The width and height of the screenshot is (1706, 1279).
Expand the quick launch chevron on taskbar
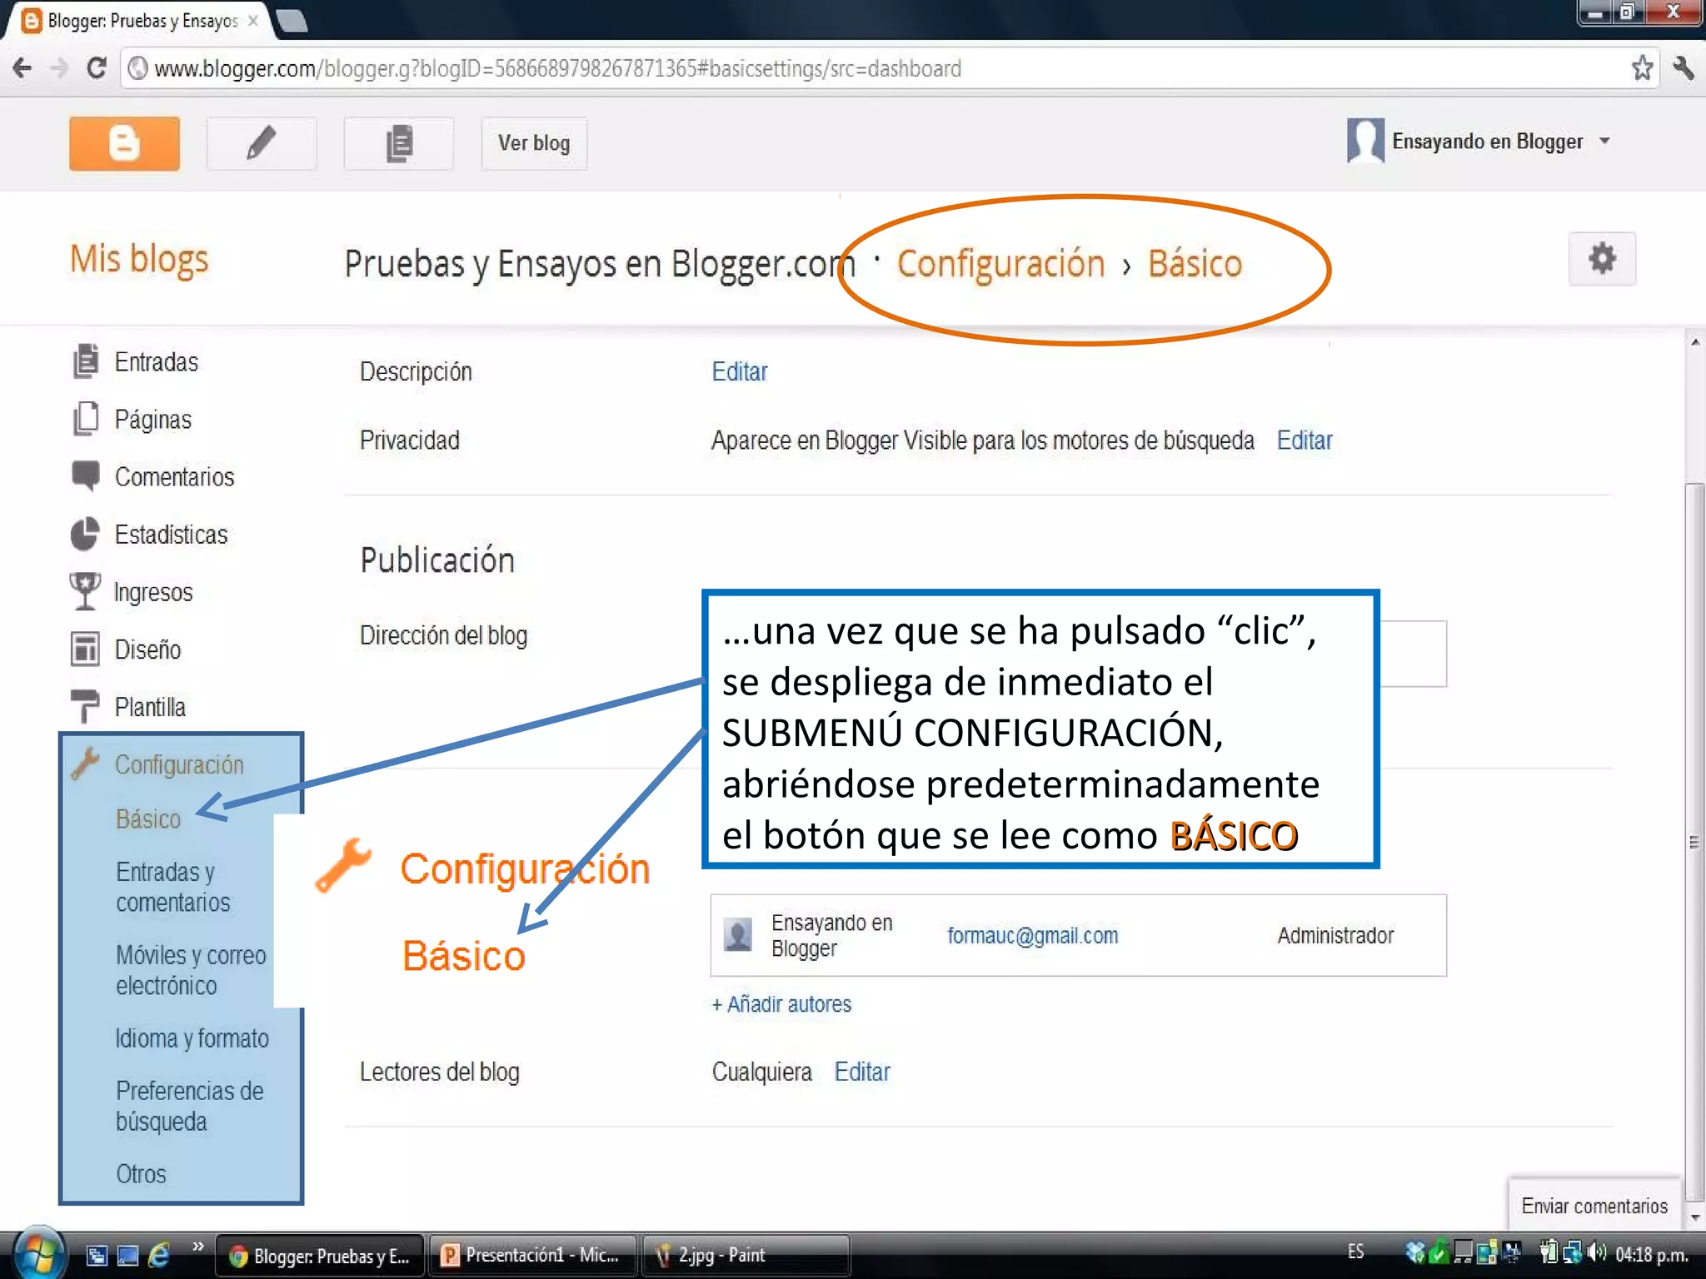click(197, 1247)
